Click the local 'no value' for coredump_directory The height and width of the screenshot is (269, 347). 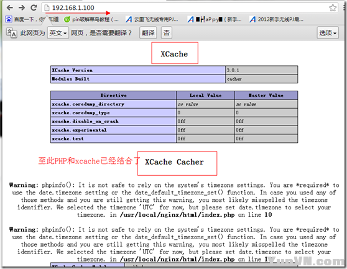point(188,104)
